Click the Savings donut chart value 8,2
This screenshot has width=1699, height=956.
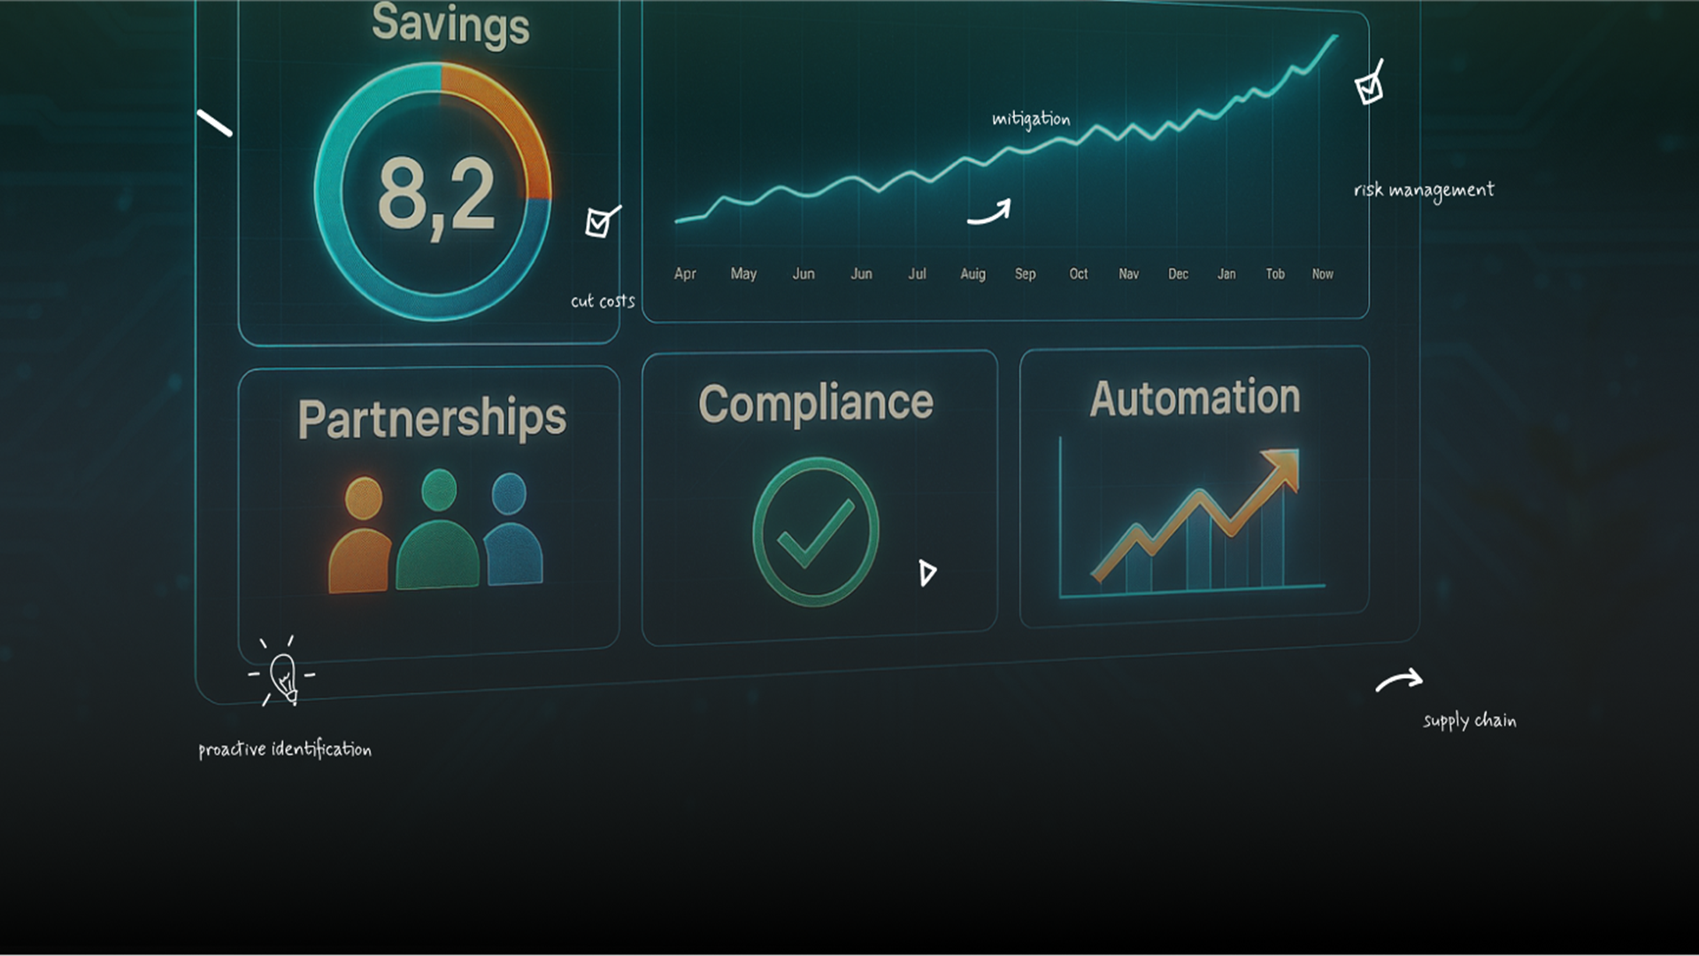434,194
